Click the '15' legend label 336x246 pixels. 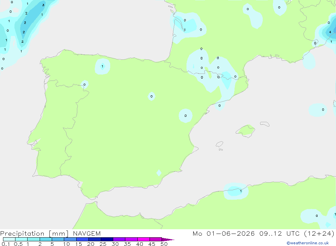click(x=79, y=244)
